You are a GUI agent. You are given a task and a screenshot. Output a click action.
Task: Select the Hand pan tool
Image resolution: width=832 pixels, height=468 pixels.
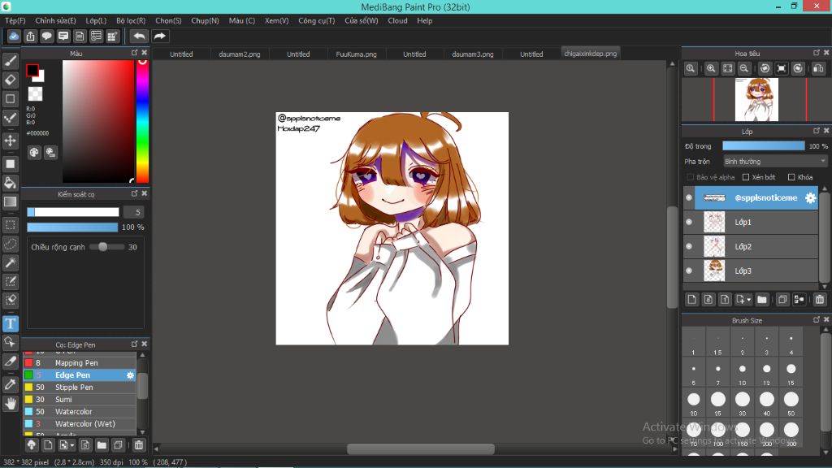(x=10, y=403)
